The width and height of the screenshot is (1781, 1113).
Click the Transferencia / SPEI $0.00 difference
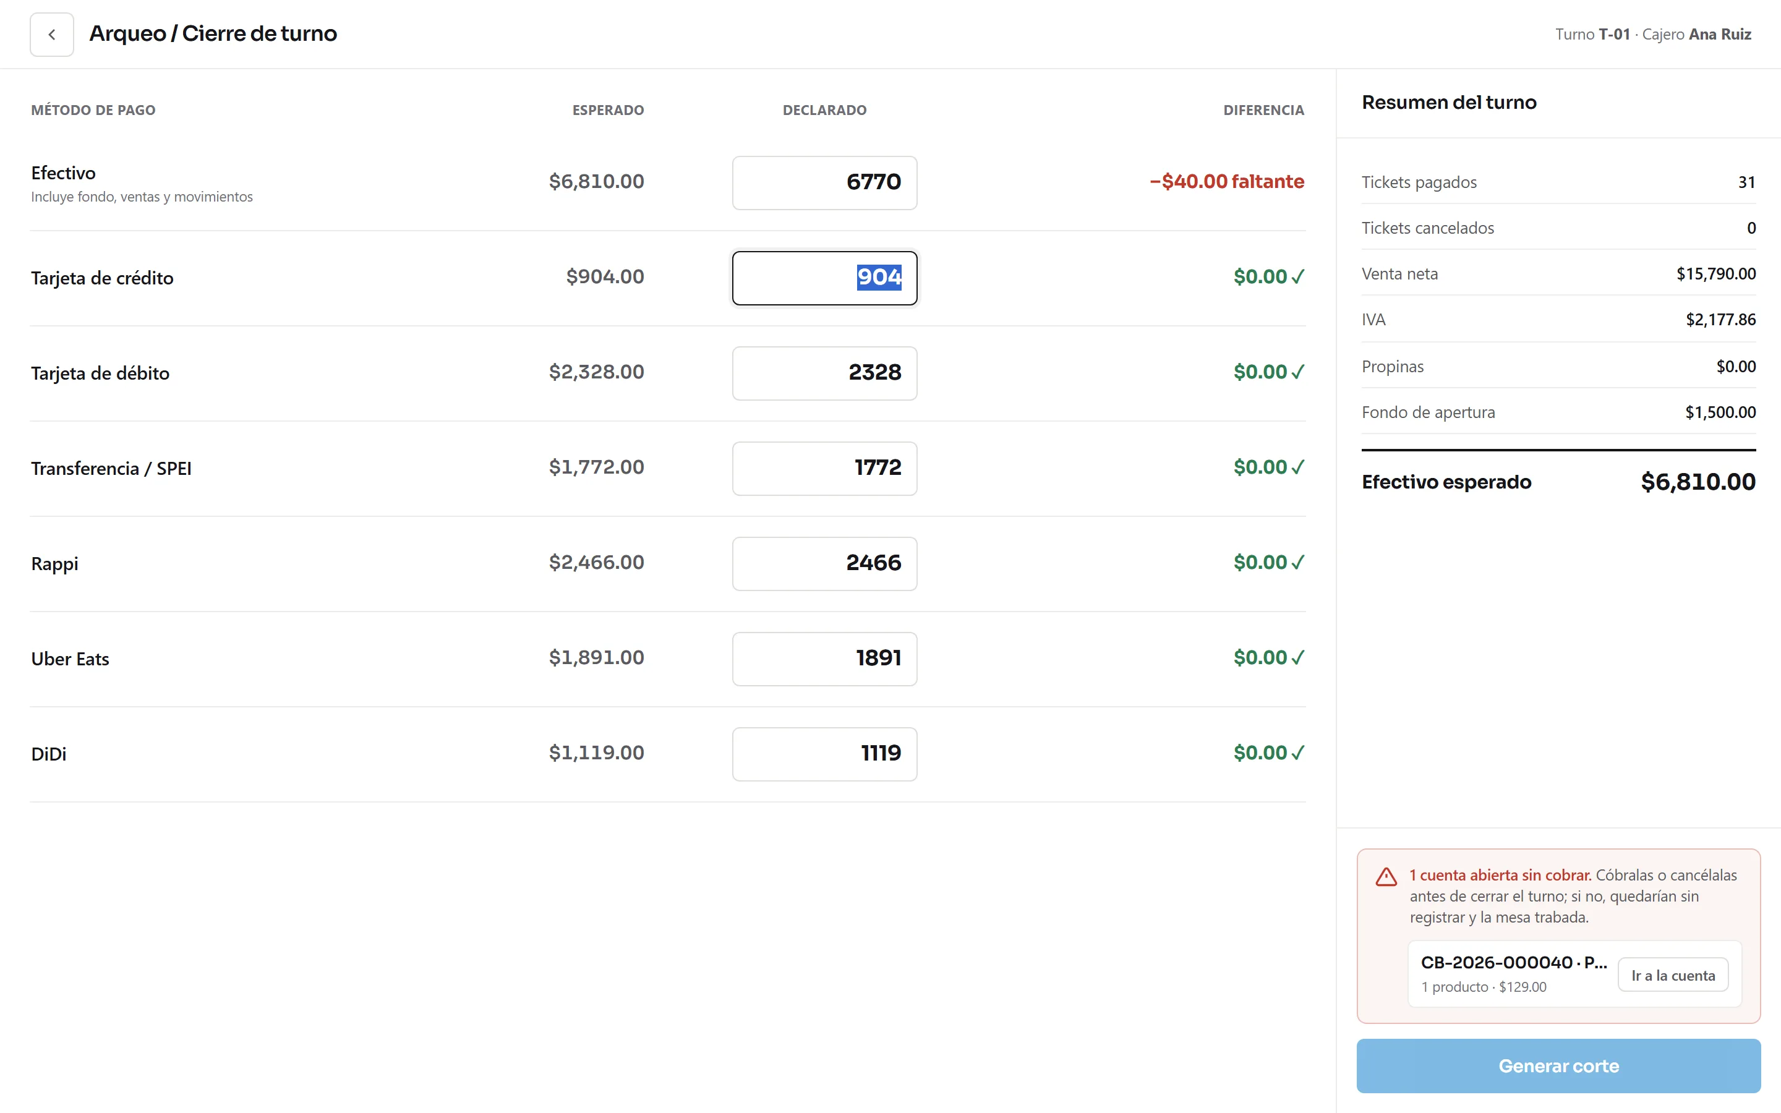[x=1269, y=467]
